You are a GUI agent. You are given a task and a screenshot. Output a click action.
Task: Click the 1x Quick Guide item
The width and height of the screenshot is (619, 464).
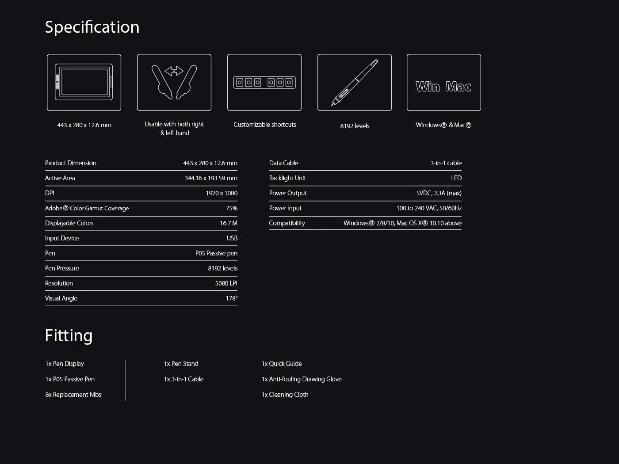pyautogui.click(x=282, y=364)
